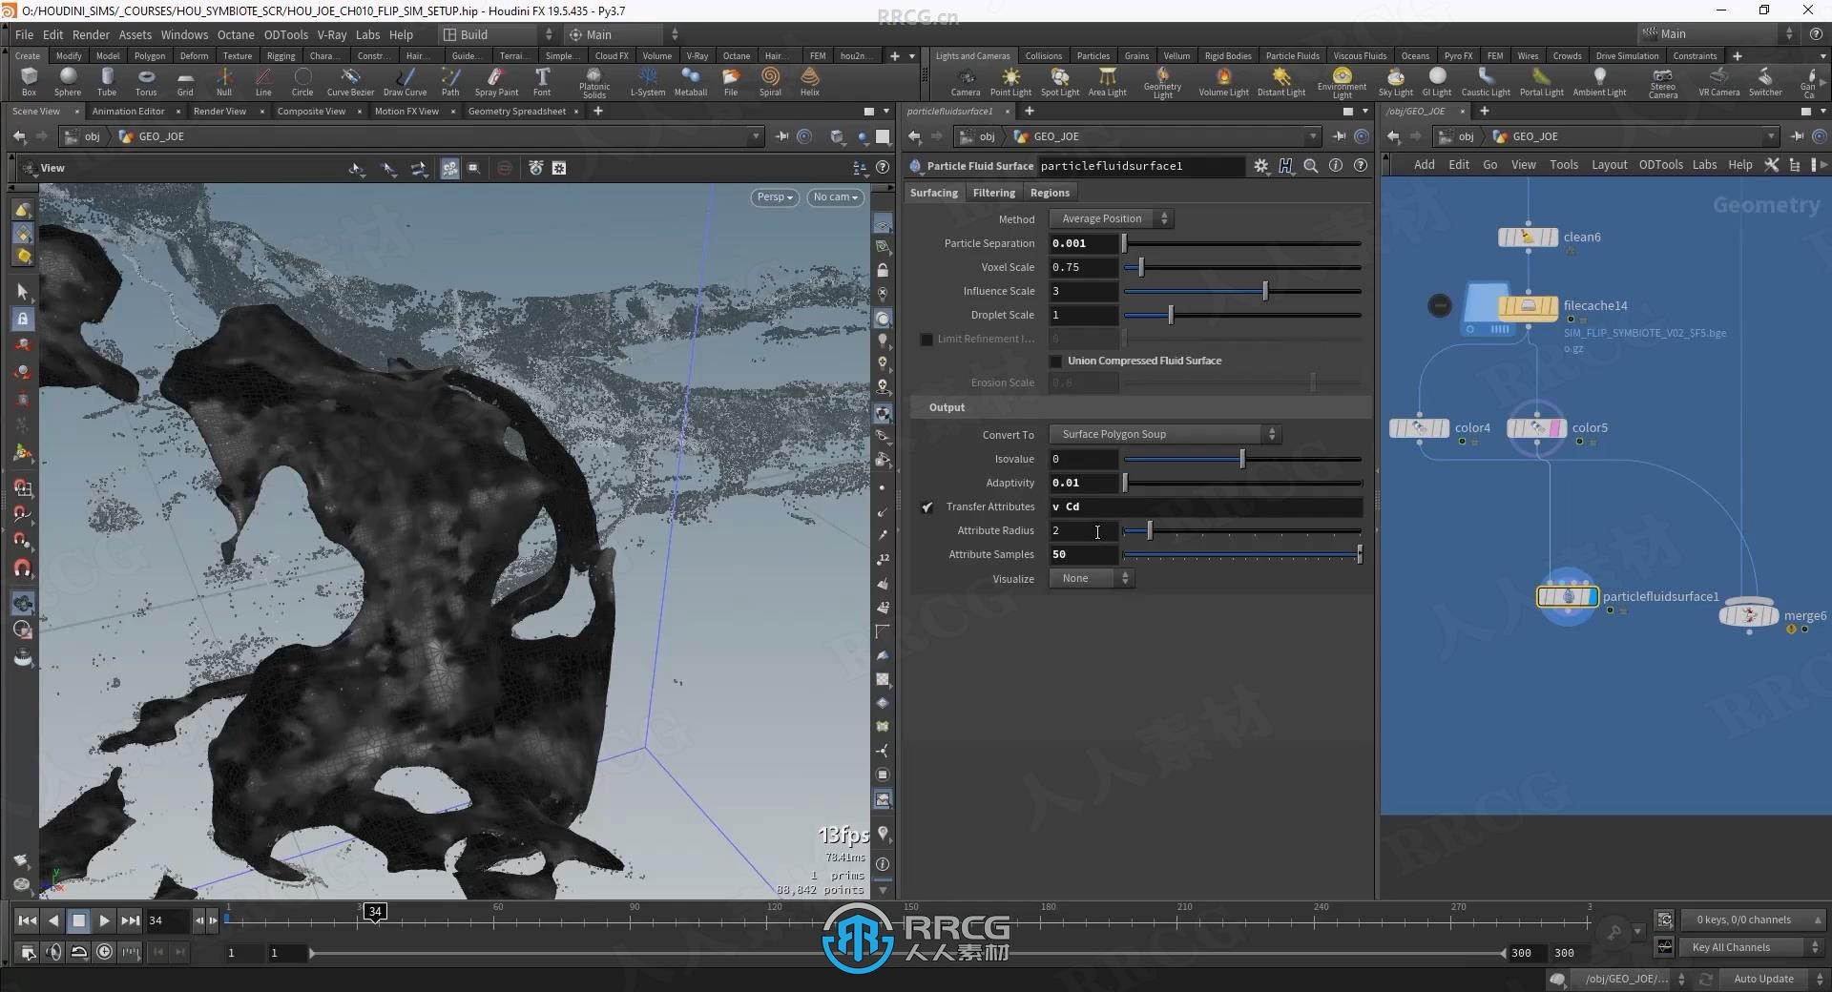The width and height of the screenshot is (1832, 992).
Task: Toggle Union Compressed Fluid Surface
Action: point(1055,362)
